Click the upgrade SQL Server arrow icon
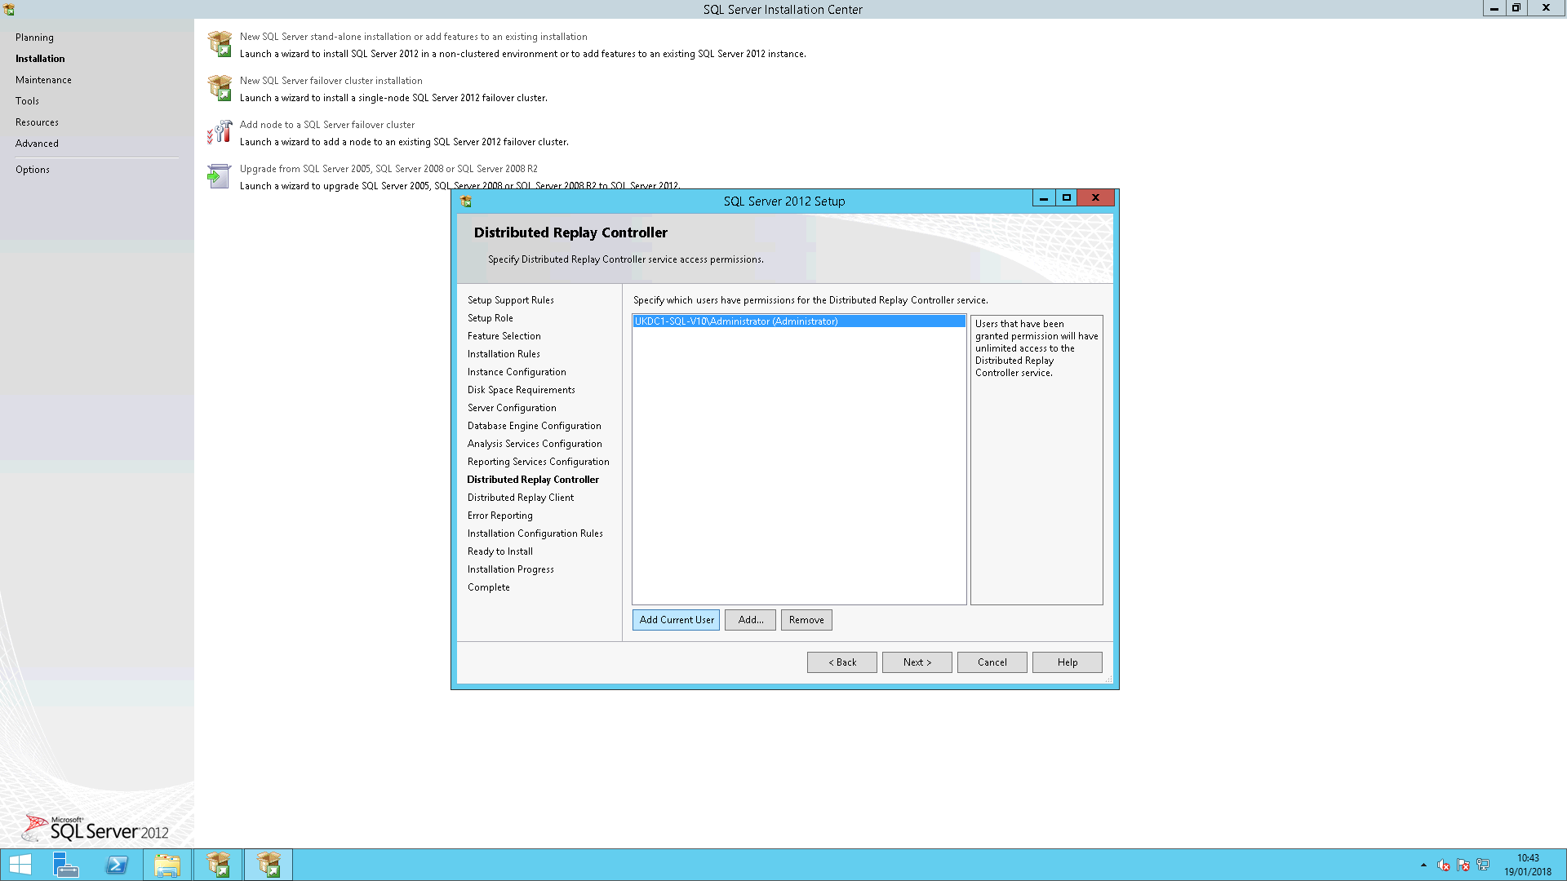 [218, 175]
